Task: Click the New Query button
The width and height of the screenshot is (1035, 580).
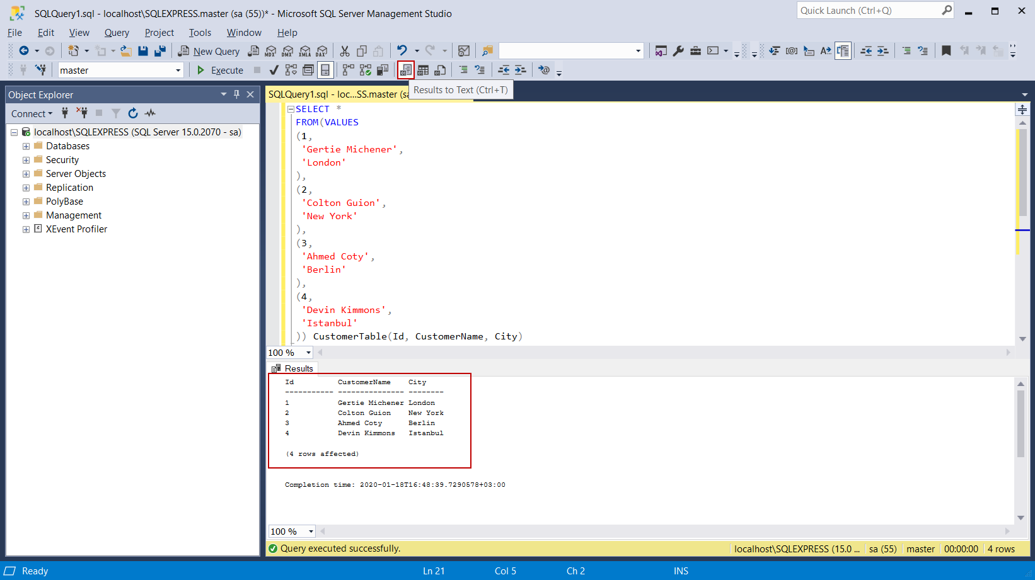Action: click(x=209, y=51)
